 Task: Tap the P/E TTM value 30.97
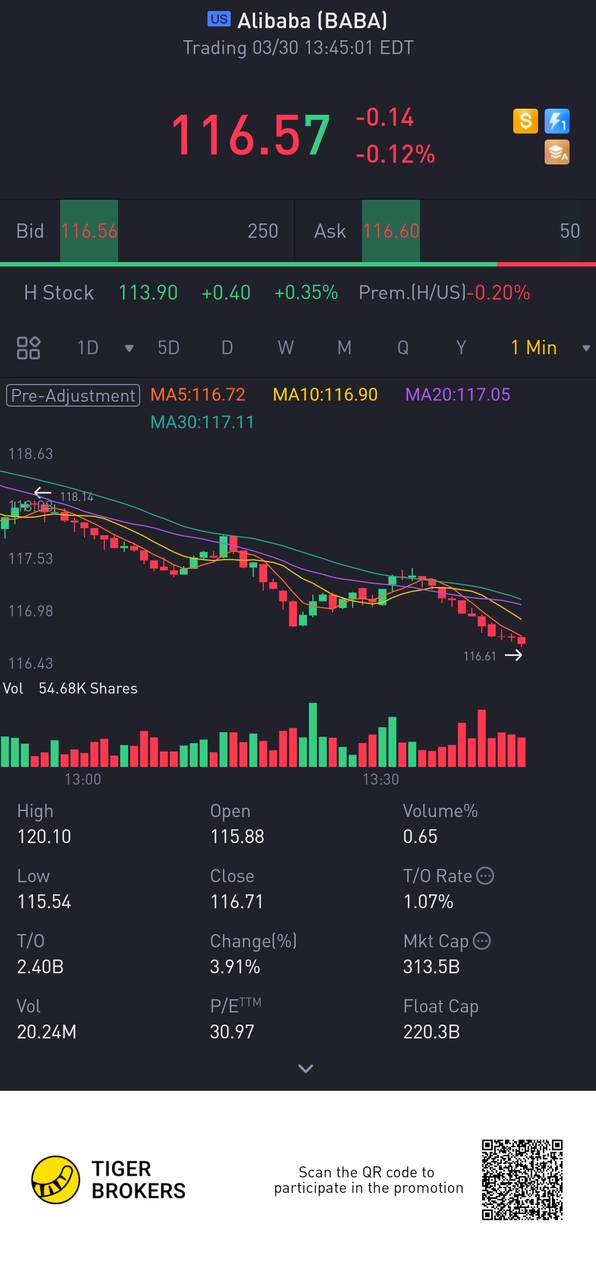232,1032
